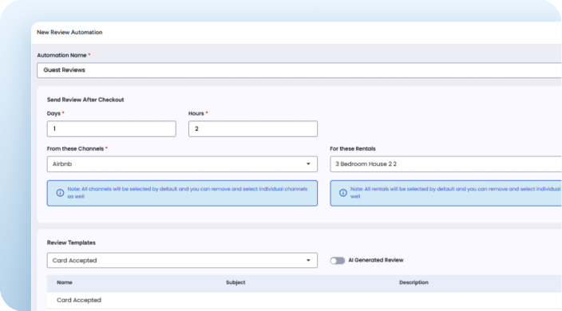Image resolution: width=562 pixels, height=311 pixels.
Task: Click the Automation Name input field
Action: pyautogui.click(x=299, y=70)
